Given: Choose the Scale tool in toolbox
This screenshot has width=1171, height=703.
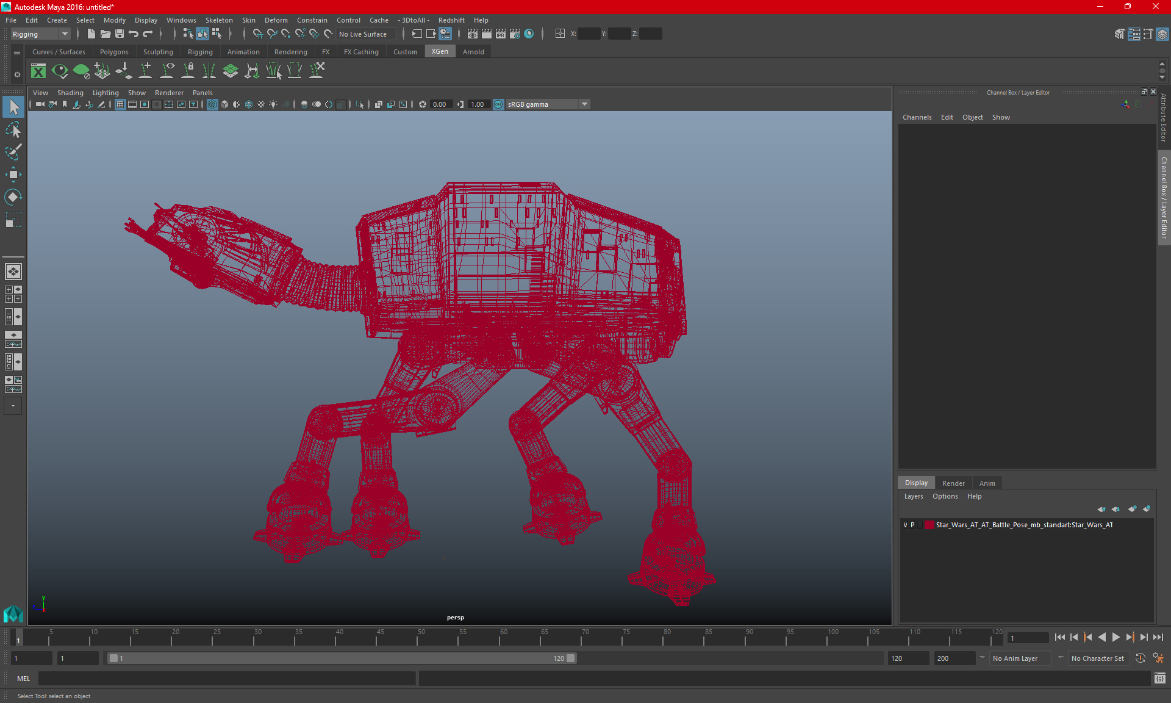Looking at the screenshot, I should coord(13,220).
